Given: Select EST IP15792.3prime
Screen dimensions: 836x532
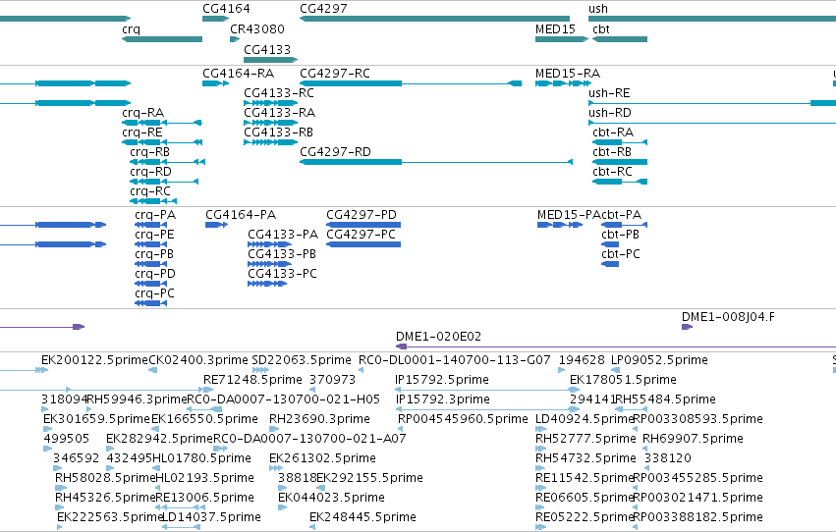Looking at the screenshot, I should [x=442, y=399].
